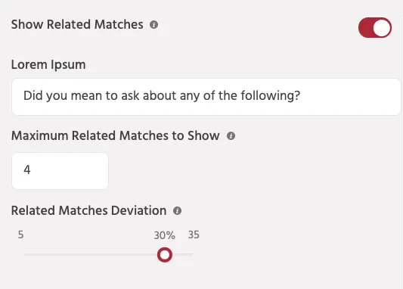Place cursor after the word following?
Viewport: 403px width, 289px height.
(x=300, y=95)
